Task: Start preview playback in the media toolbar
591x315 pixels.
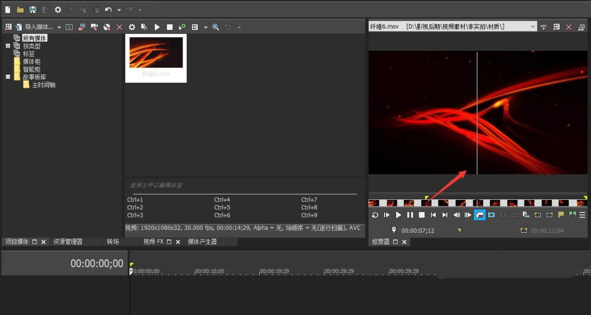Action: (157, 27)
